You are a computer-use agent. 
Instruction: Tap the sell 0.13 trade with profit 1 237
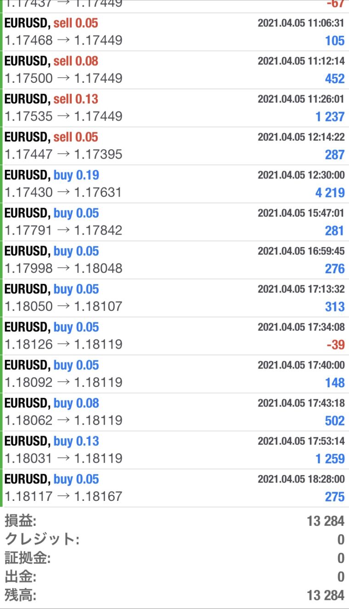pos(174,108)
